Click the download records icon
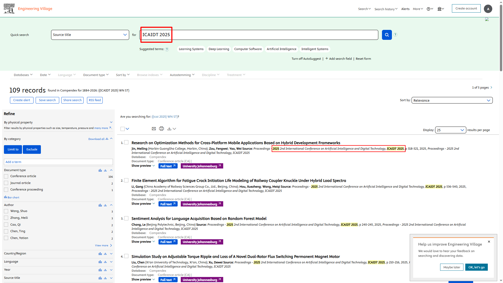Image resolution: width=503 pixels, height=283 pixels. pyautogui.click(x=169, y=129)
